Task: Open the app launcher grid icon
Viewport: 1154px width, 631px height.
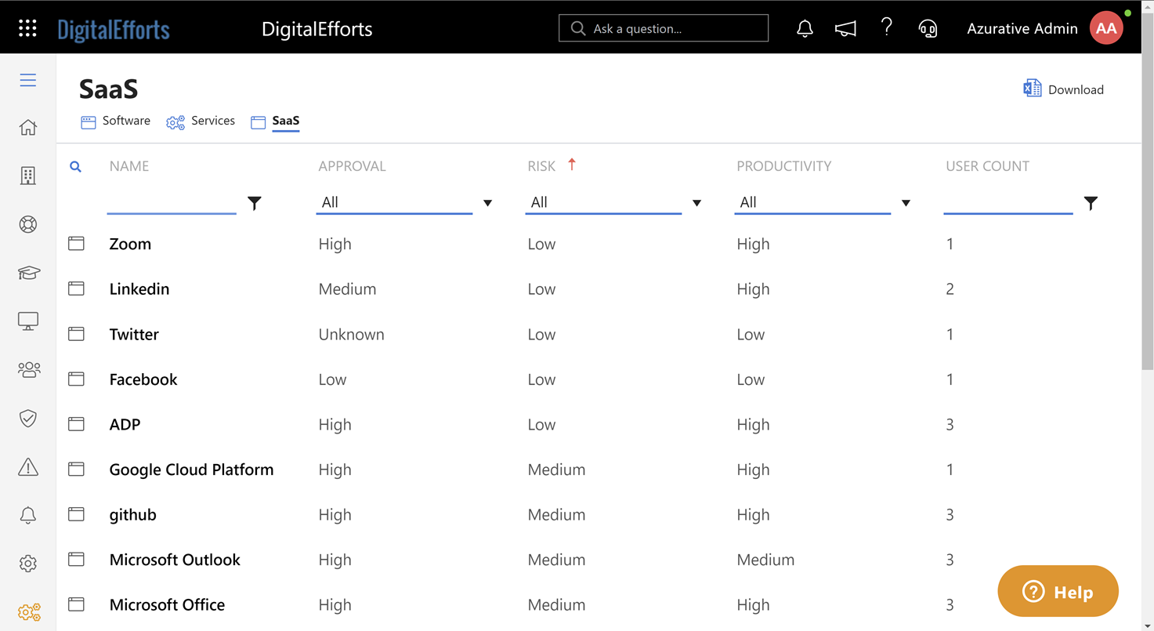Action: click(x=27, y=29)
